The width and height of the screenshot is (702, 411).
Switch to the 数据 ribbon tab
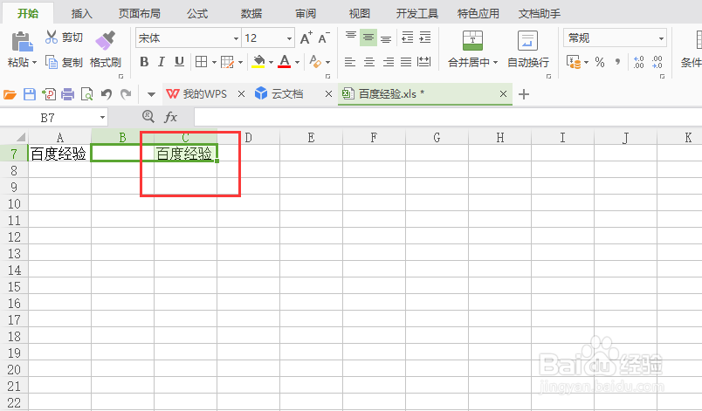click(251, 13)
